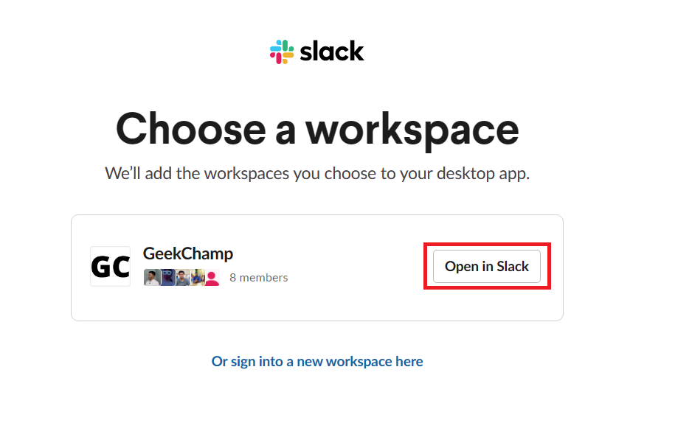This screenshot has height=434, width=675.
Task: Click the first member avatar in white shirt
Action: click(x=151, y=278)
